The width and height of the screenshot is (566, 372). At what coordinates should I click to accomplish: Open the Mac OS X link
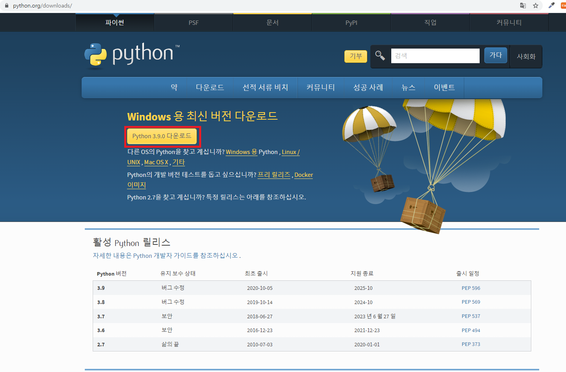[x=156, y=162]
